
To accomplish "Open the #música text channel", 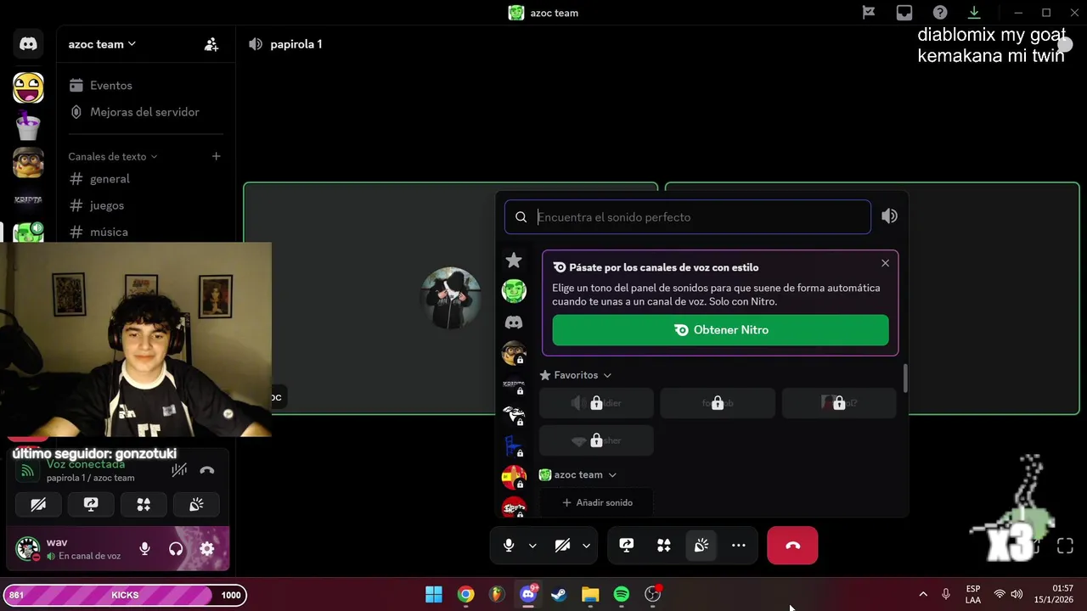I will coord(109,232).
